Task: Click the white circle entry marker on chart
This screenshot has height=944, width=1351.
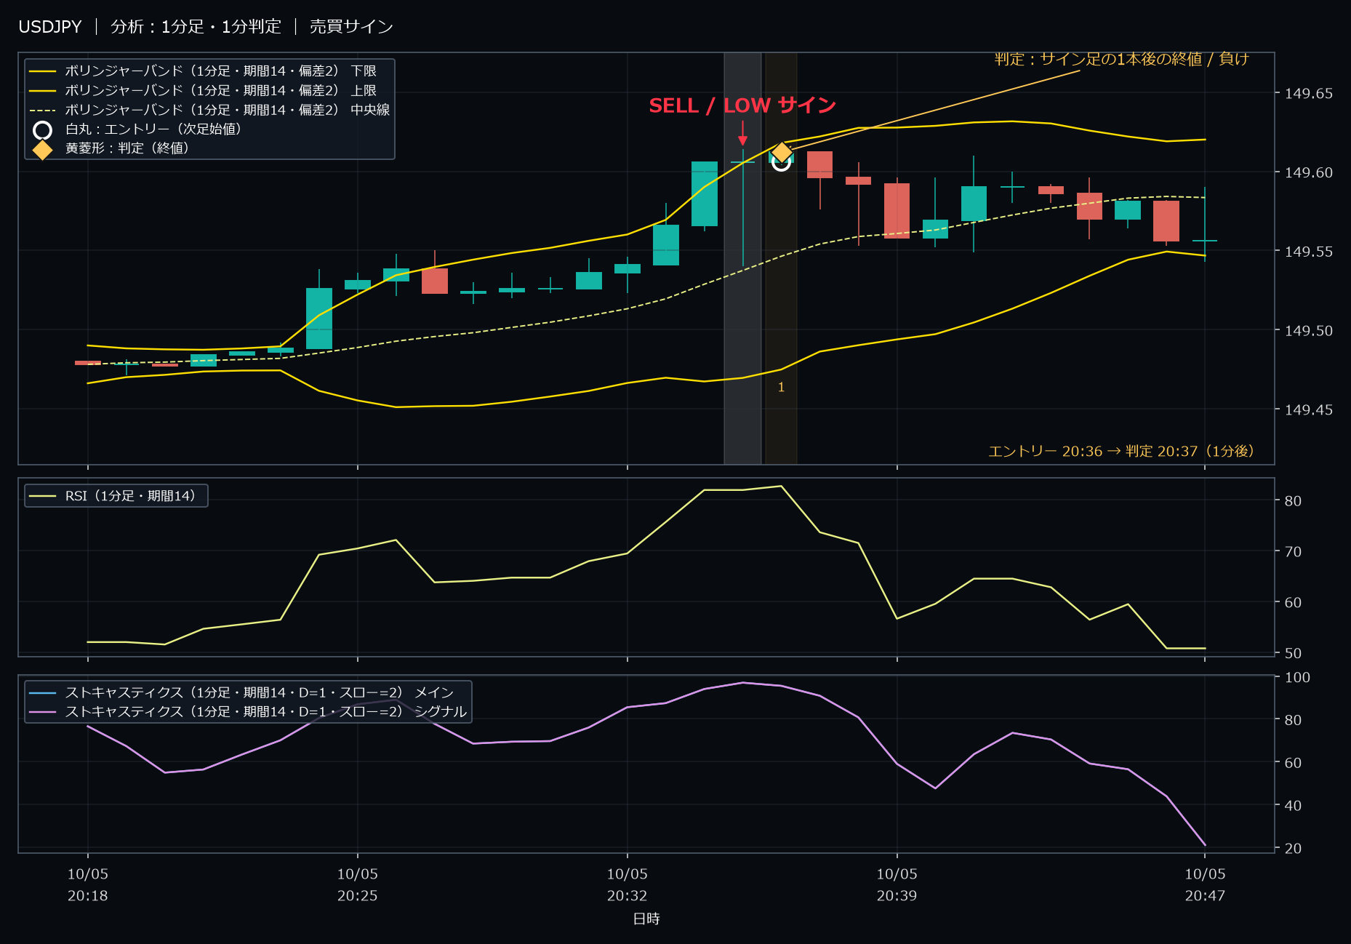Action: 781,162
